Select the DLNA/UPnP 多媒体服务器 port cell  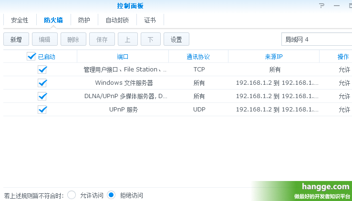point(126,96)
